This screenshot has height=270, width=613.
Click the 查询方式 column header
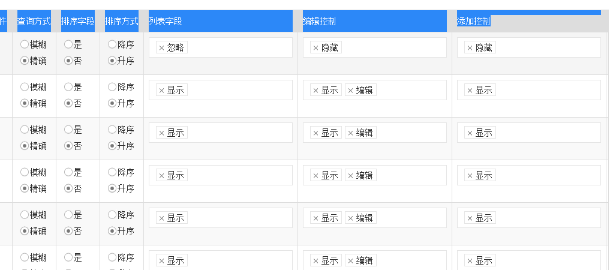pyautogui.click(x=34, y=22)
